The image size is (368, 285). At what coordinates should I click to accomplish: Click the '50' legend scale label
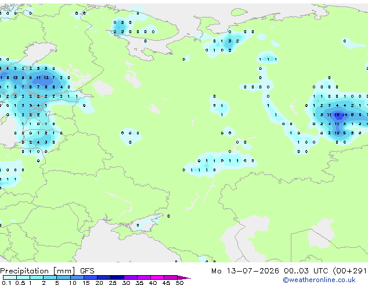pos(179,283)
